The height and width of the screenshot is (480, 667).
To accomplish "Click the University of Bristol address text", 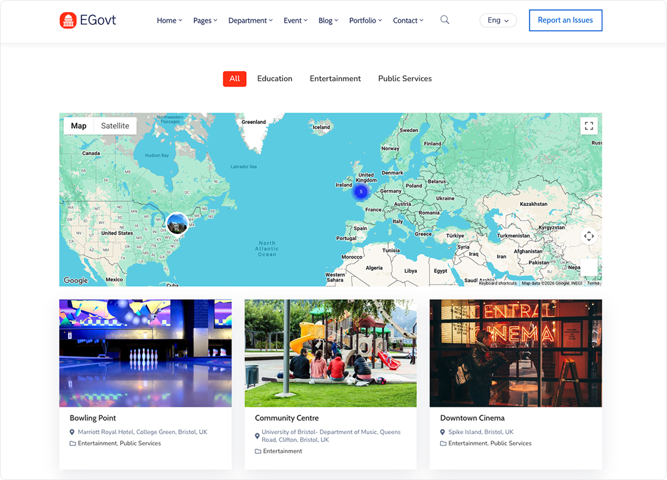I will tap(331, 436).
